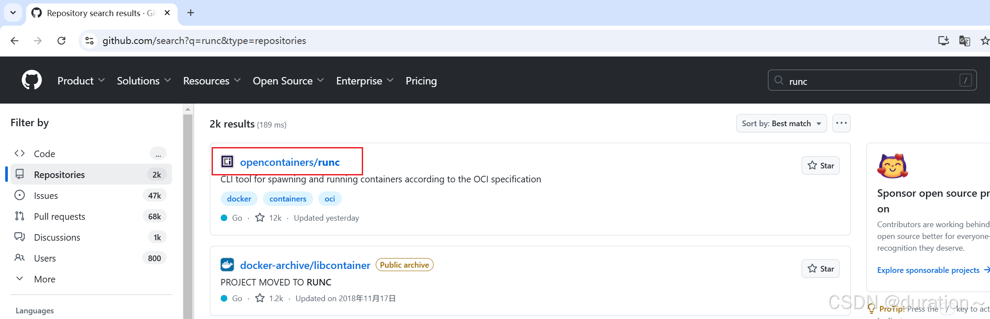The height and width of the screenshot is (319, 990).
Task: Reload the page with the refresh icon
Action: click(61, 40)
